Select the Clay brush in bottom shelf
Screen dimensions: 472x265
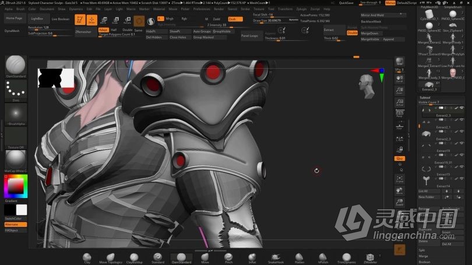(x=87, y=258)
